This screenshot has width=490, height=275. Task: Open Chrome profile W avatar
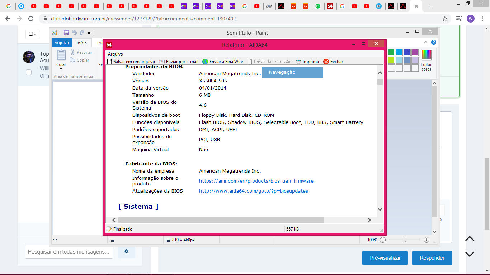click(x=471, y=19)
